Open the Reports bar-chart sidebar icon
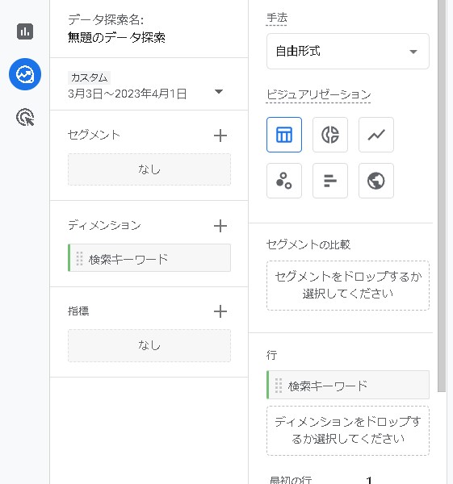Viewport: 453px width, 484px height. coord(25,31)
